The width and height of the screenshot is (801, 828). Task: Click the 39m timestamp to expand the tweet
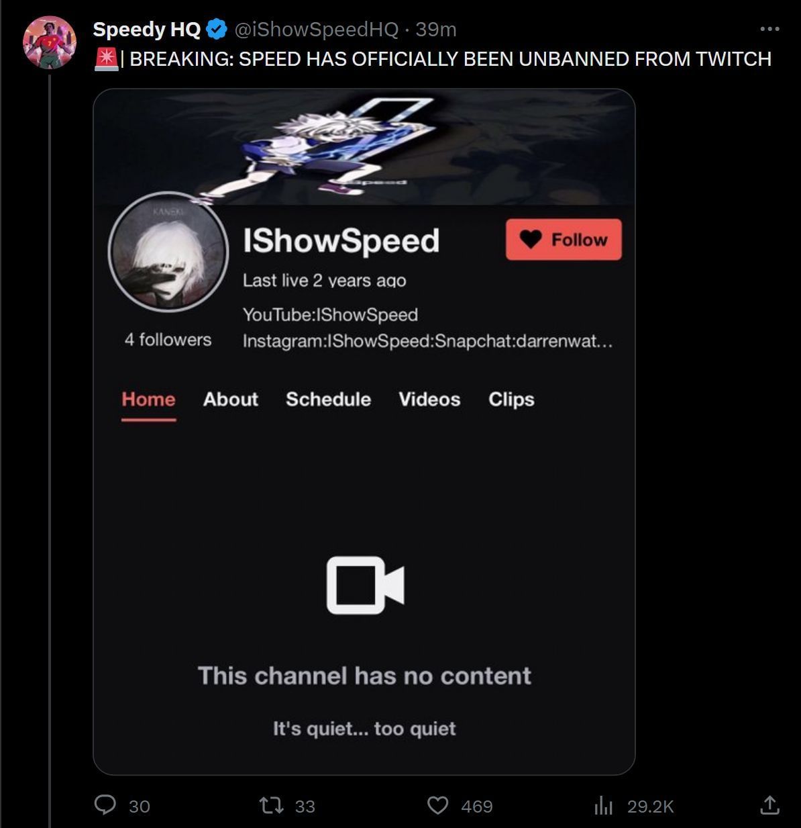click(437, 29)
